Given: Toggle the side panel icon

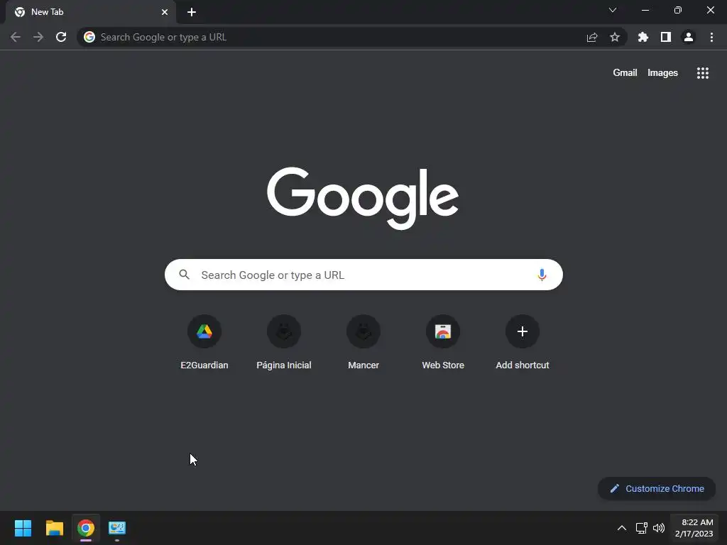Looking at the screenshot, I should 666,37.
